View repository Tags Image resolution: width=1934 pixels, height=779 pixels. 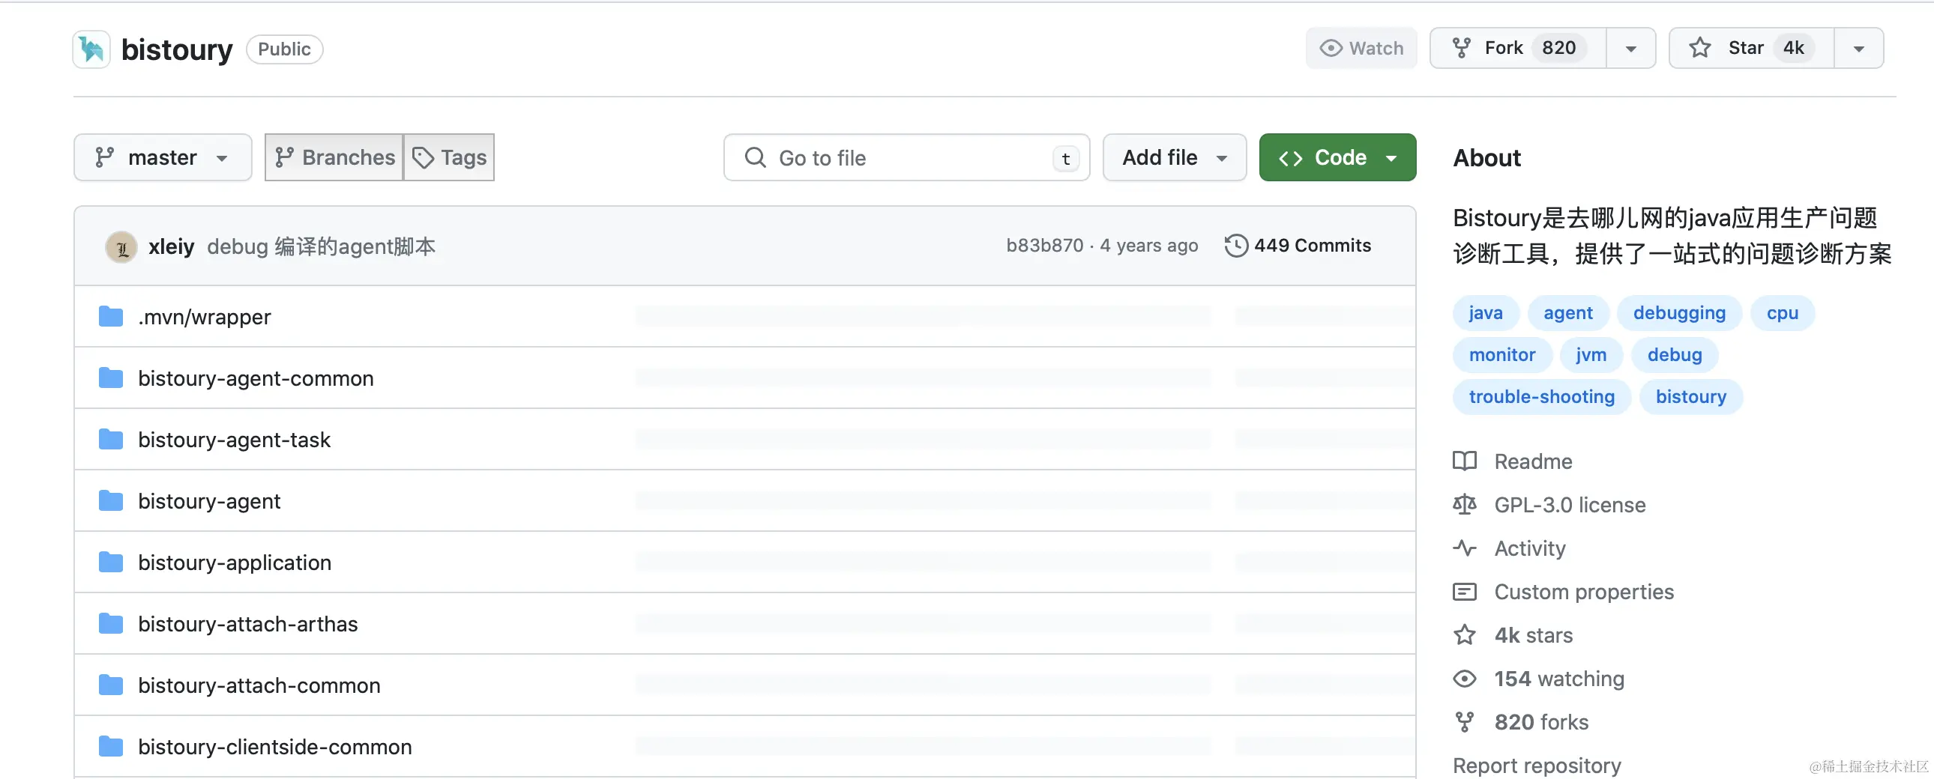coord(449,157)
